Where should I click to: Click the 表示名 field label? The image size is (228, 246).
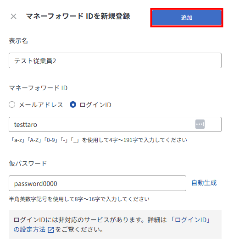[x=18, y=41]
